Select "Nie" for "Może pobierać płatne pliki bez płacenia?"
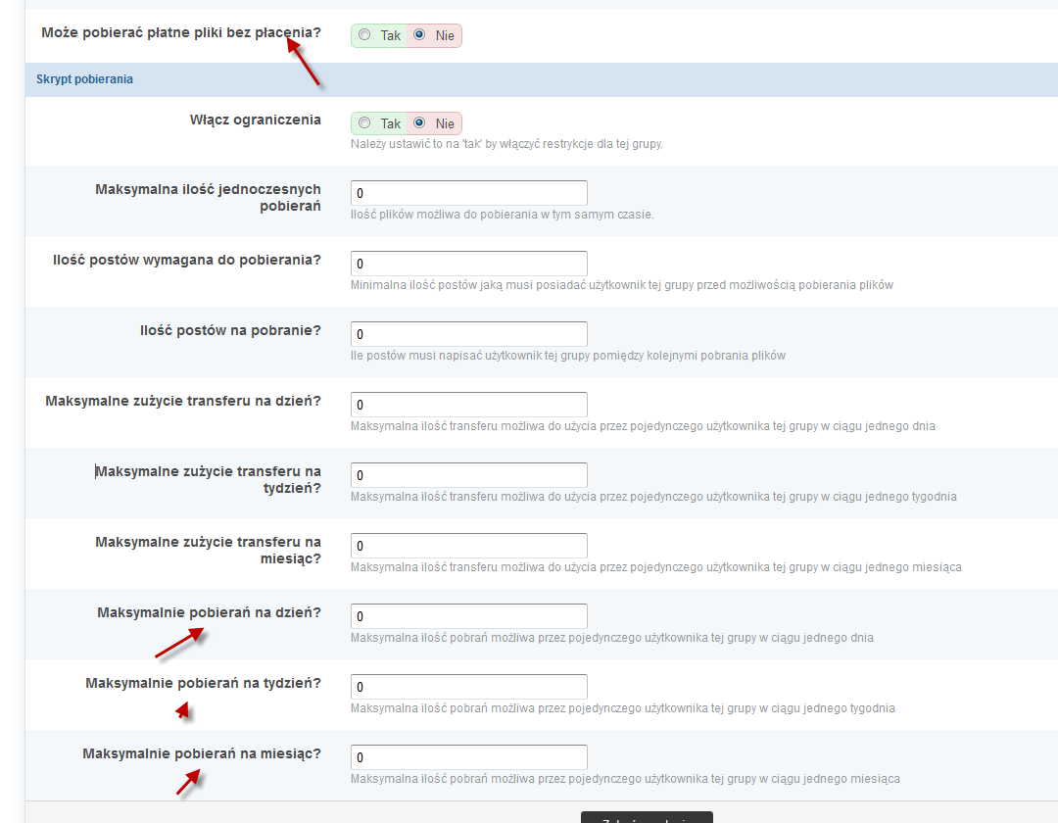This screenshot has height=823, width=1058. point(420,35)
